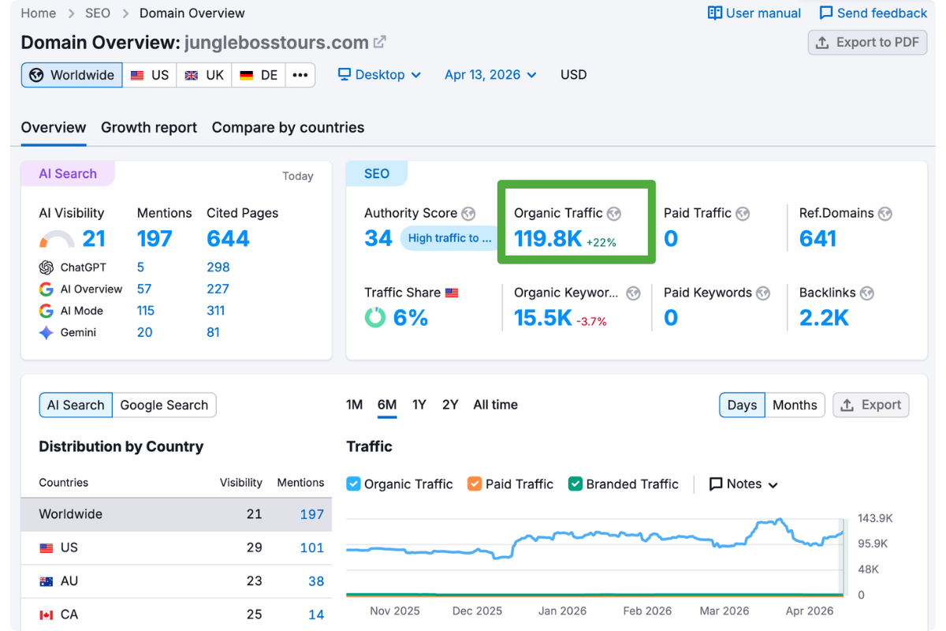The width and height of the screenshot is (946, 631).
Task: Select the US row in Countries table
Action: 177,547
